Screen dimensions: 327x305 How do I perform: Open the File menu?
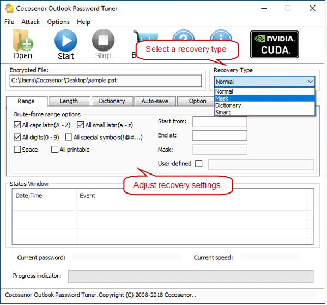point(9,22)
